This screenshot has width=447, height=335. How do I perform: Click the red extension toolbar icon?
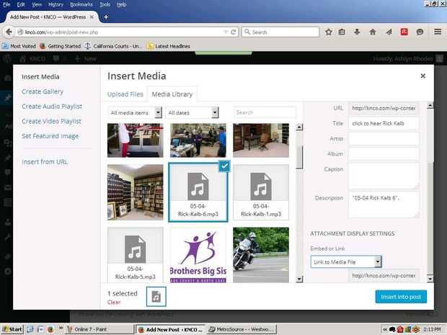(x=404, y=32)
